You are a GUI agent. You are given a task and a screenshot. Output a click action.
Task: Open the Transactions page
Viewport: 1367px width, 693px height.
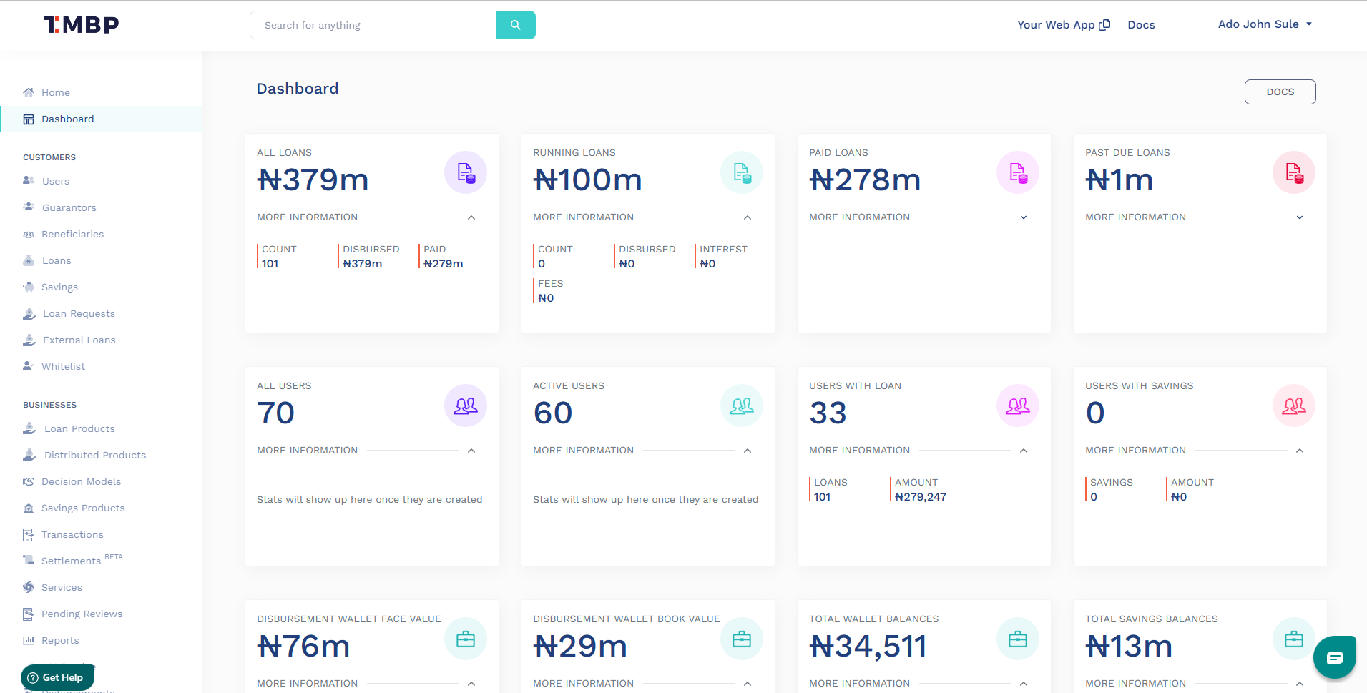tap(73, 534)
